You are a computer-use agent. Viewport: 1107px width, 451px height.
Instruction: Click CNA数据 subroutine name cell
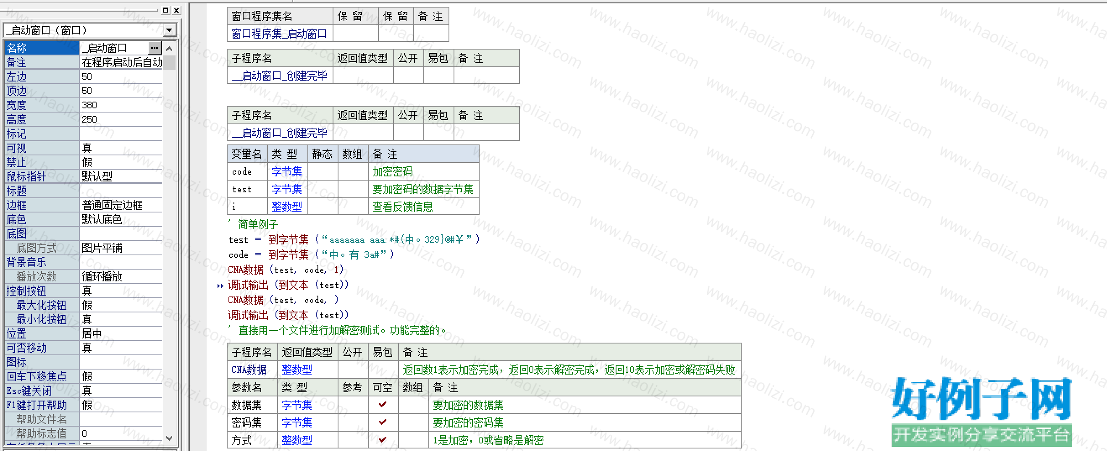(252, 370)
